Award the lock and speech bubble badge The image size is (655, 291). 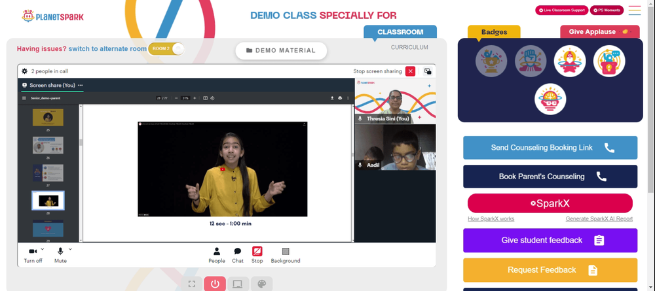[x=609, y=61]
